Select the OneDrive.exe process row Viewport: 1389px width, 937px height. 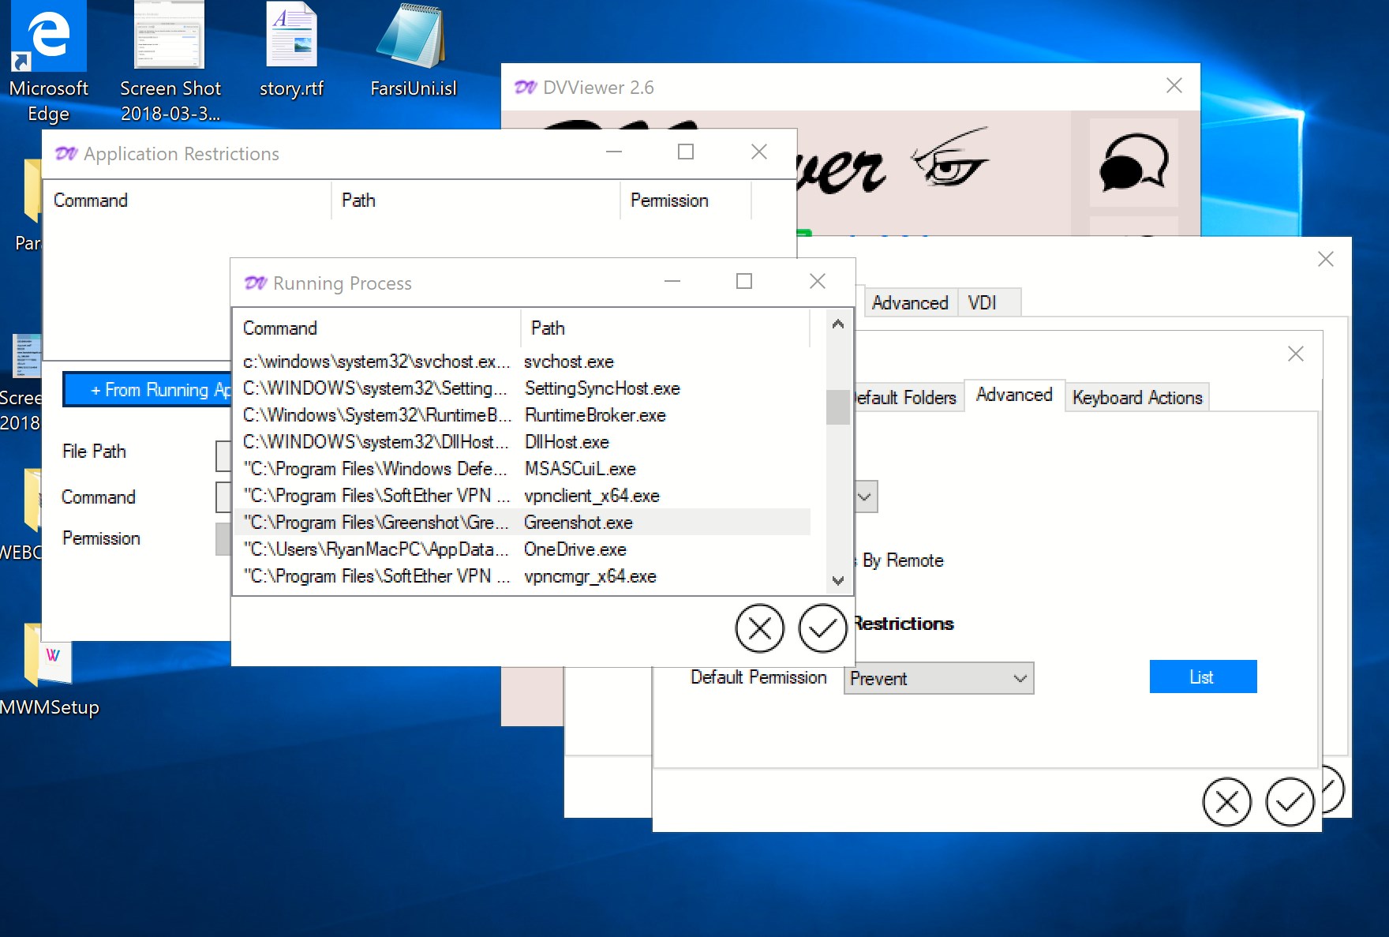(x=522, y=549)
